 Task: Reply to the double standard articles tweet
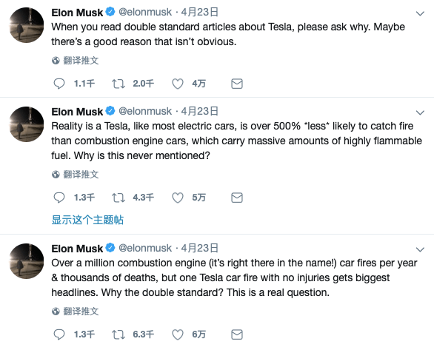[x=59, y=84]
